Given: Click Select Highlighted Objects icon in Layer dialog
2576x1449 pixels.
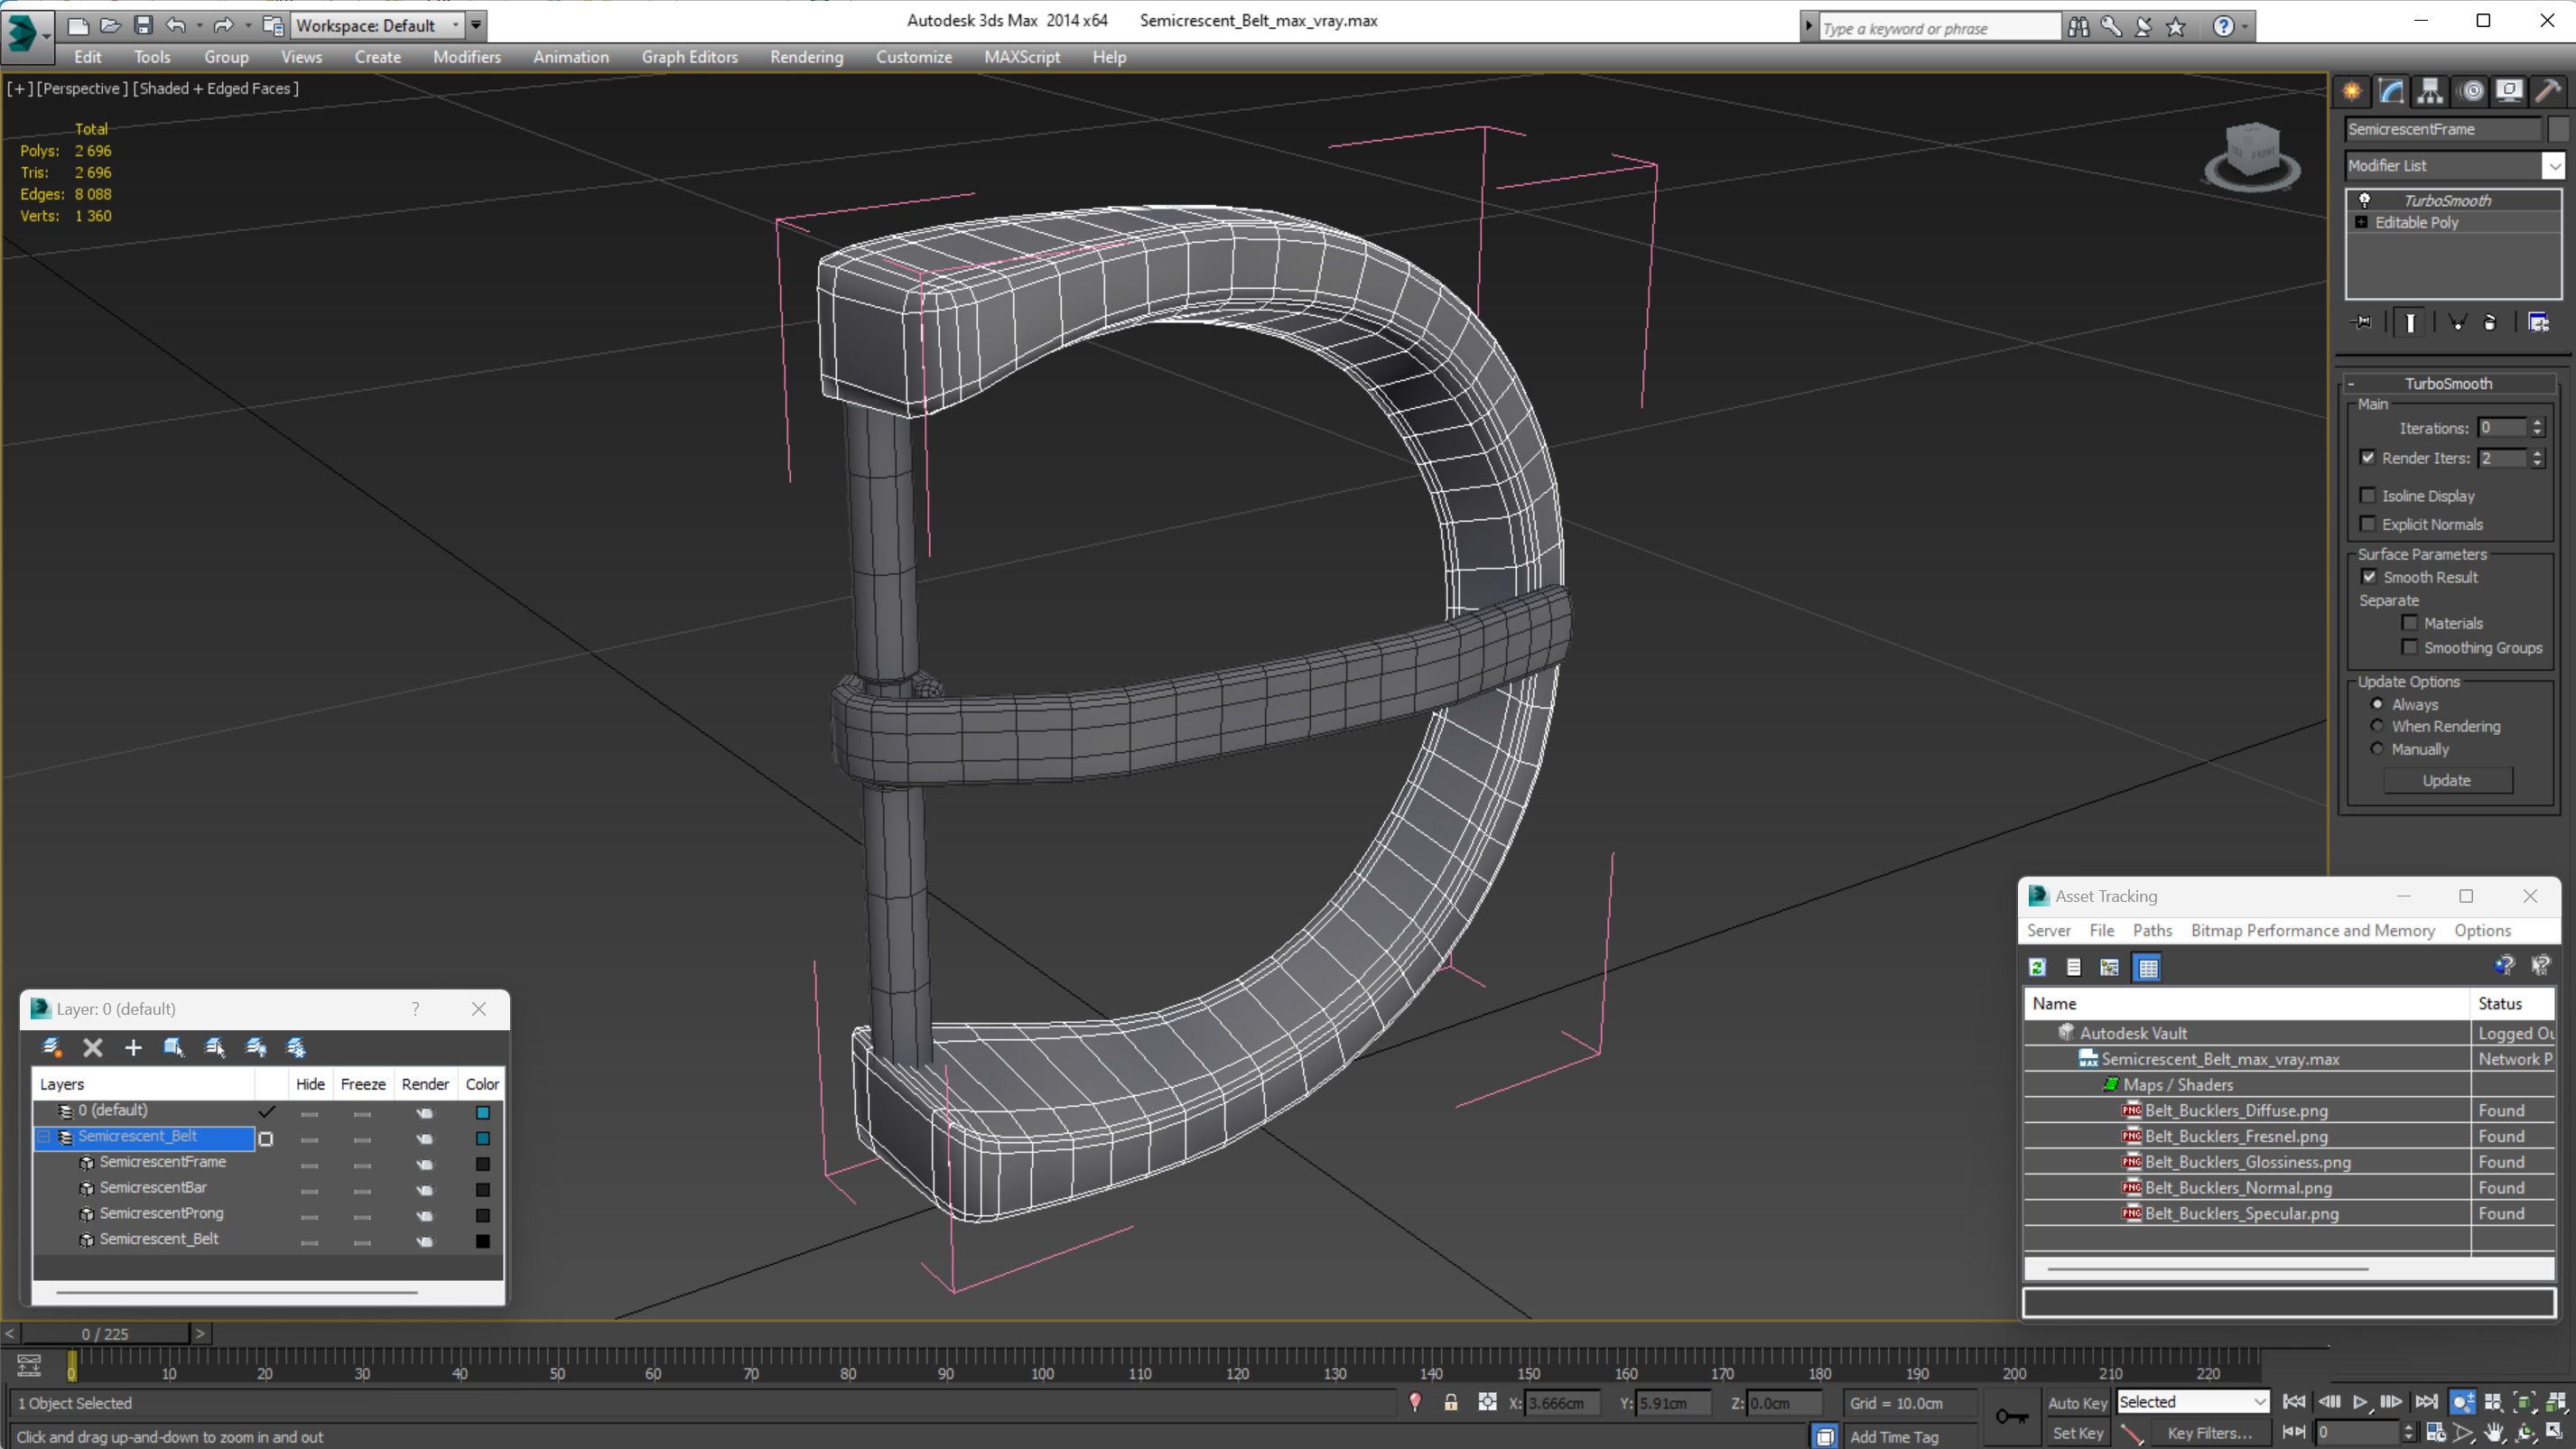Looking at the screenshot, I should point(174,1047).
